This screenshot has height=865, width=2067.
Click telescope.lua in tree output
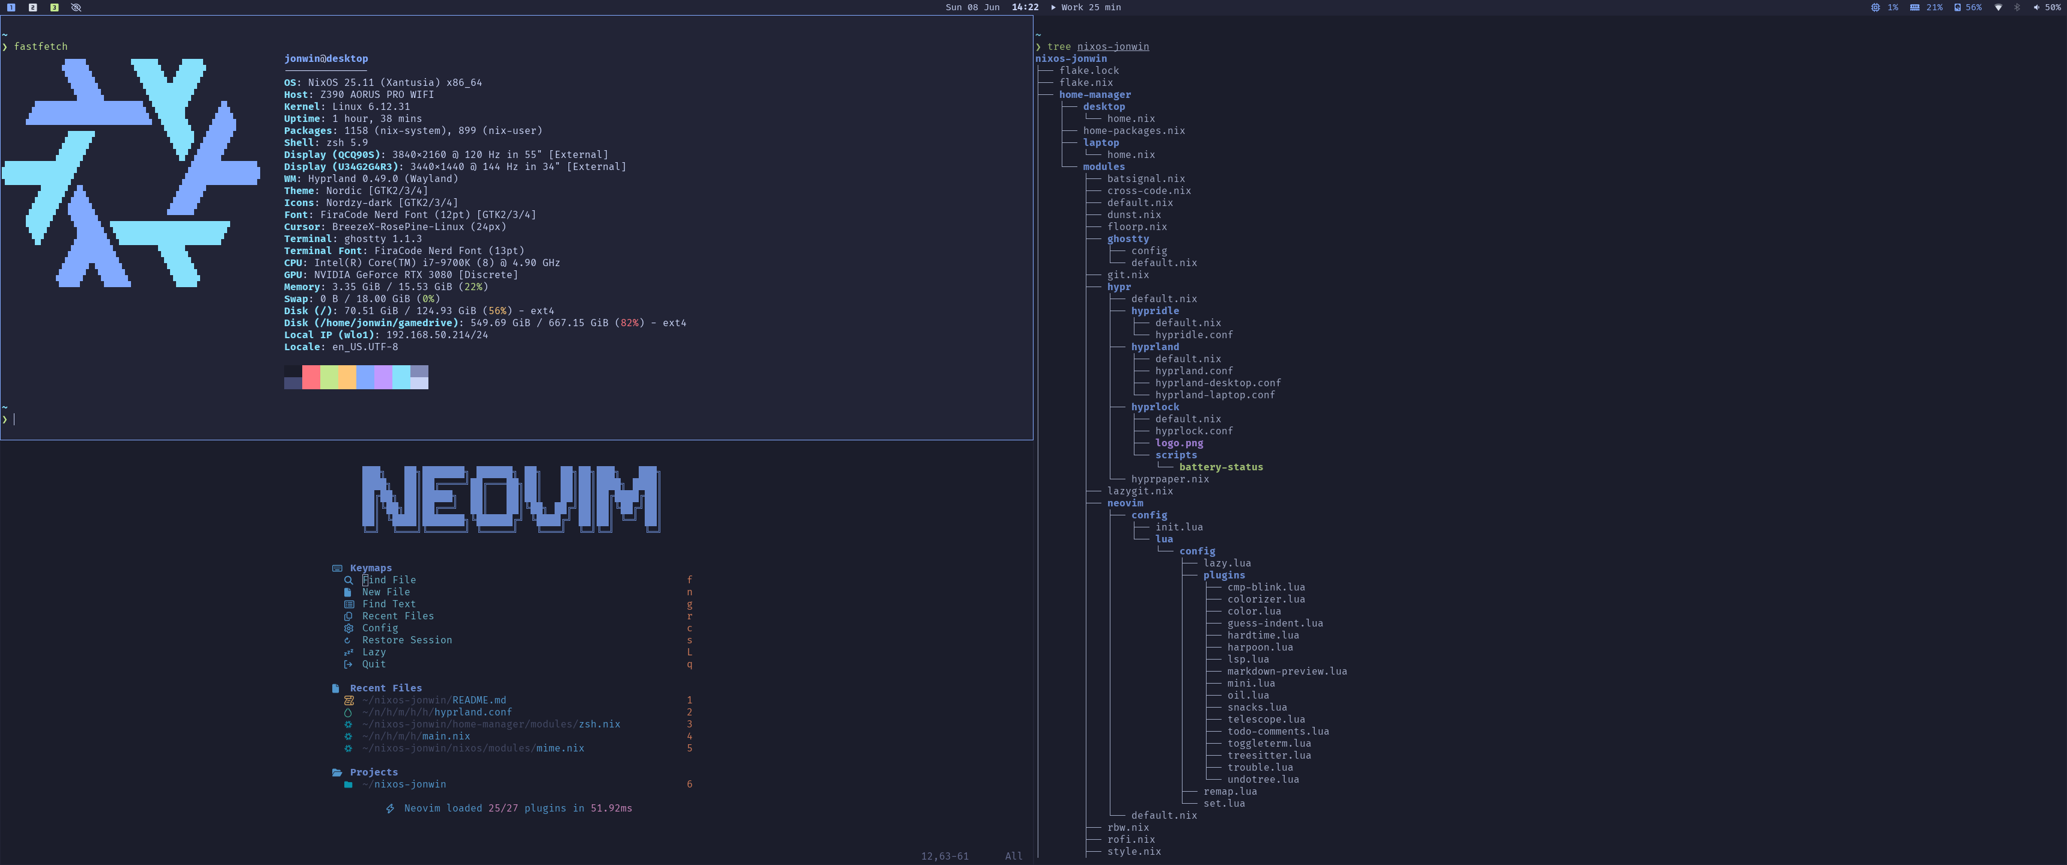1265,720
